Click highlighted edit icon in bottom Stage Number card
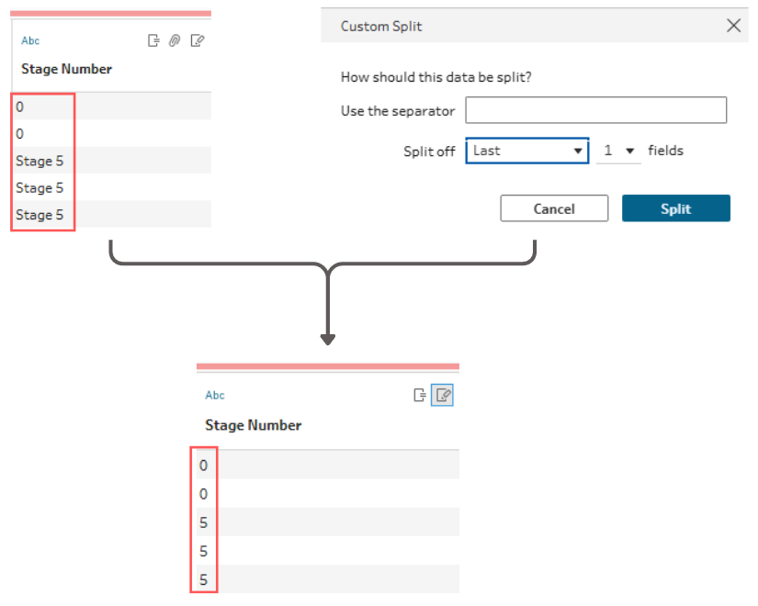Viewport: 758px width, 606px height. (x=442, y=396)
